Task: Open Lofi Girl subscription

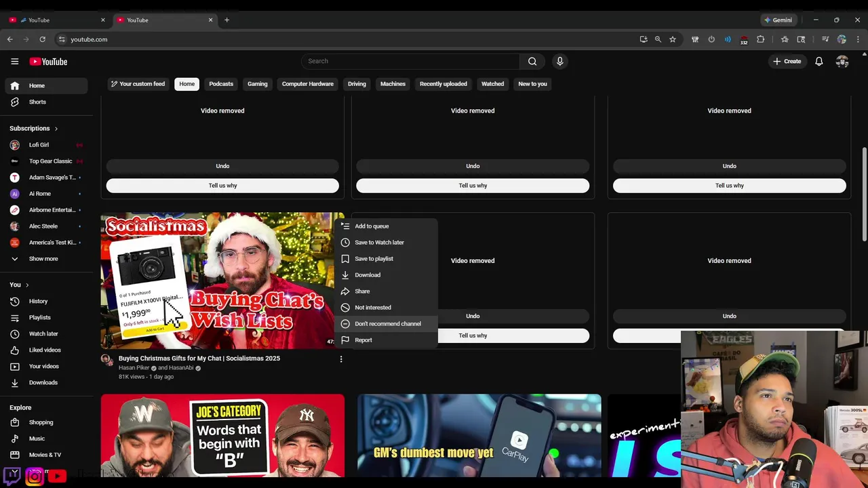Action: (46, 145)
